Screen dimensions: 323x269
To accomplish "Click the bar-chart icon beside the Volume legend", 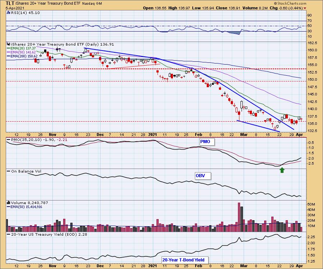I will pos(9,203).
